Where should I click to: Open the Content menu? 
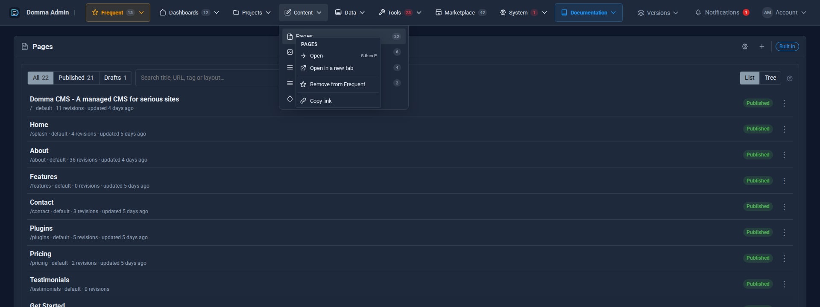[303, 13]
